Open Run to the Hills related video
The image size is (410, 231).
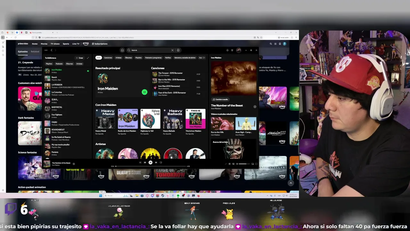pyautogui.click(x=222, y=126)
